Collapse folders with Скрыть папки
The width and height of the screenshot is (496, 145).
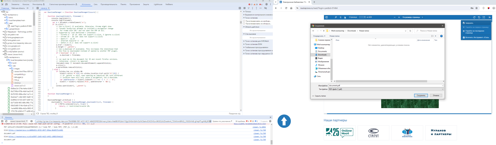pyautogui.click(x=319, y=96)
